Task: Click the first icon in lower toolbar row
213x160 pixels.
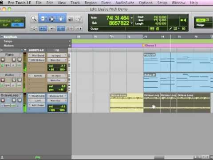Action: pyautogui.click(x=34, y=28)
